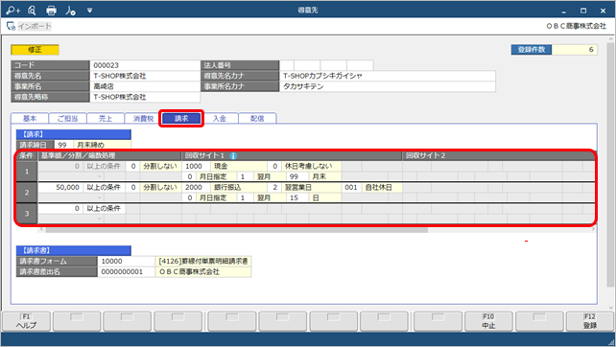This screenshot has height=347, width=616.
Task: Click the 登録件数 value 6
Action: coord(575,50)
